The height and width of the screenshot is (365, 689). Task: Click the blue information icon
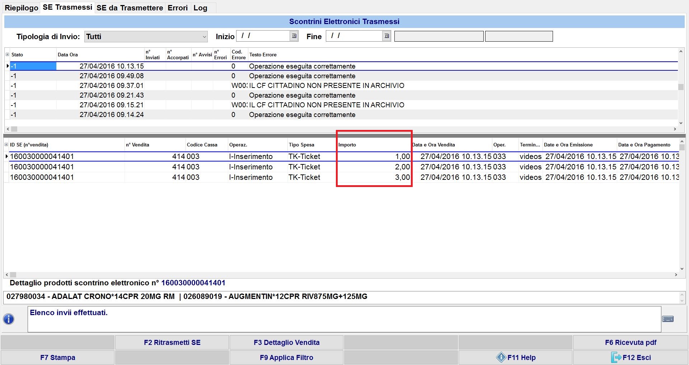(x=9, y=319)
